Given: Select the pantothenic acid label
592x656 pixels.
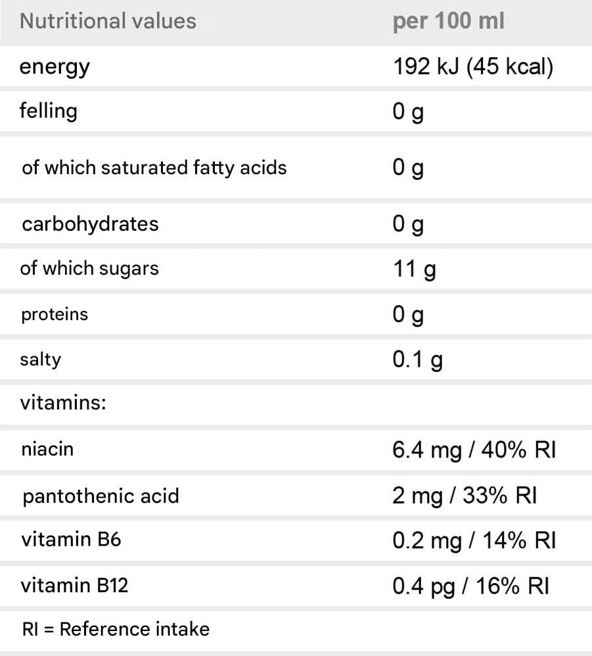Looking at the screenshot, I should click(101, 496).
